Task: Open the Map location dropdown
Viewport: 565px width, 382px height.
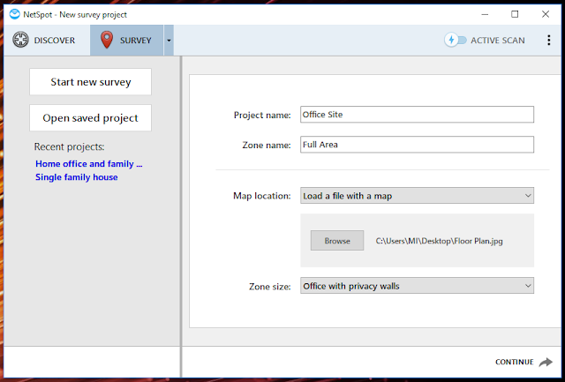Action: [417, 196]
